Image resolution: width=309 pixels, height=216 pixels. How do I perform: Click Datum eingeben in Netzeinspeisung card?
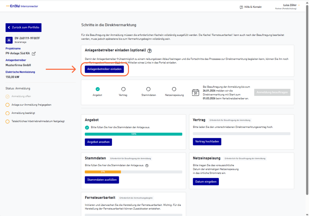[x=205, y=181]
